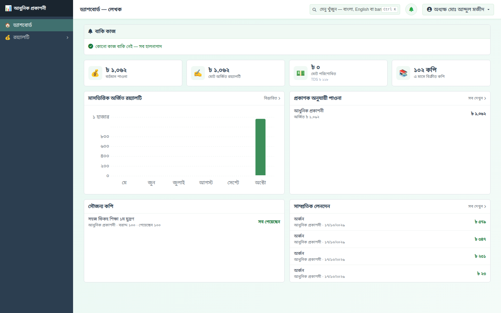Click the অক্টো green bar in chart

(x=260, y=147)
